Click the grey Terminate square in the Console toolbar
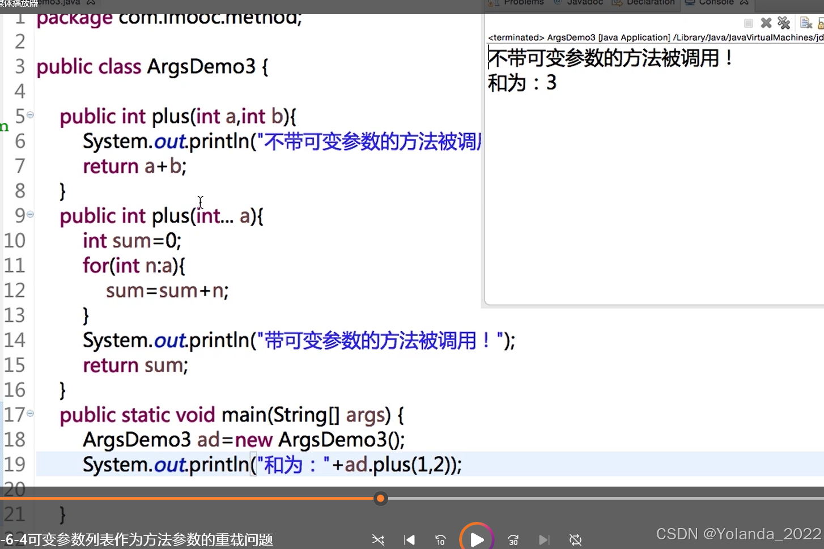The image size is (824, 549). [x=749, y=23]
